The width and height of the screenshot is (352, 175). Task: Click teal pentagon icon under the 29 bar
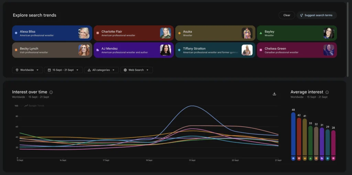[x=328, y=159]
